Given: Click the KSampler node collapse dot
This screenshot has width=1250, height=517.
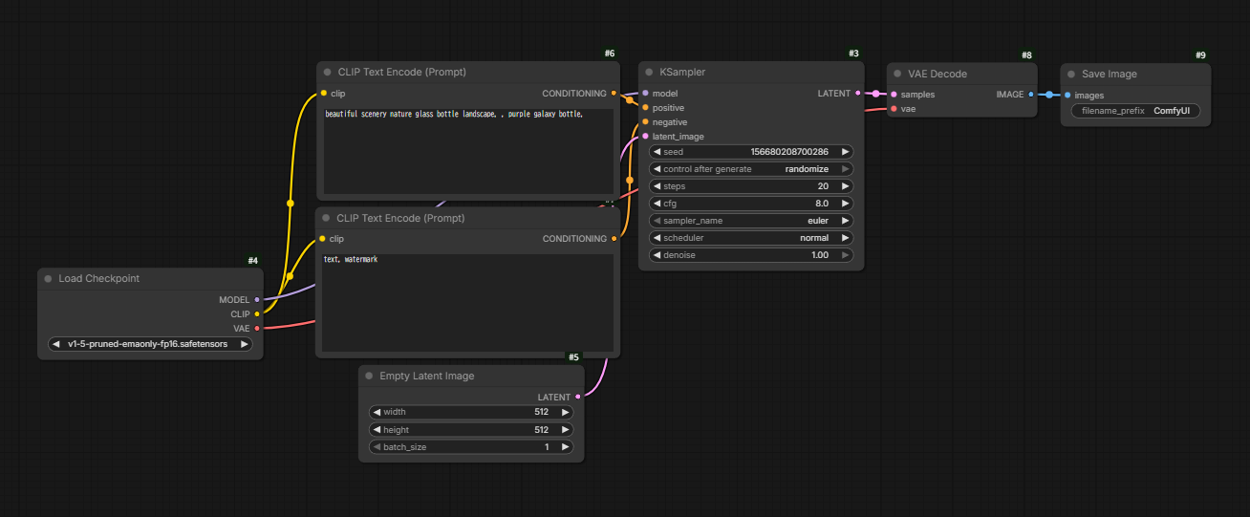Looking at the screenshot, I should tap(649, 73).
